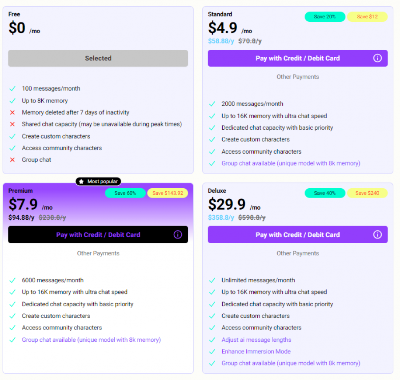Click the "Adjust ai message lengths" link

[256, 340]
